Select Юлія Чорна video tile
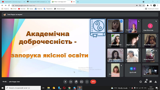Screen dimensions: 160x90 tap(115, 70)
